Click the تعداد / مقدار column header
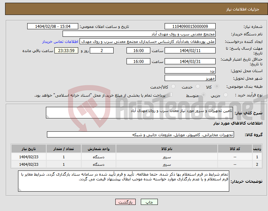The height and width of the screenshot is (211, 268). coord(64,149)
